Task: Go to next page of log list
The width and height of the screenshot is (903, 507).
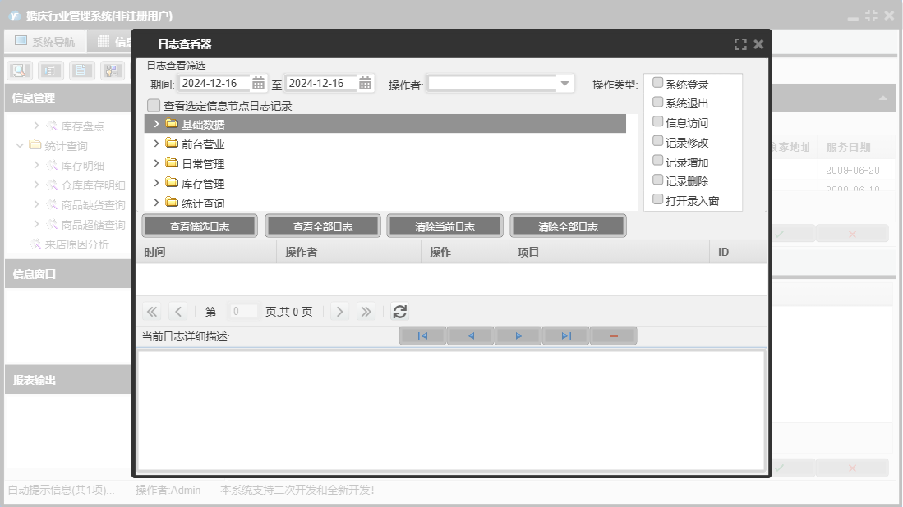Action: coord(340,312)
